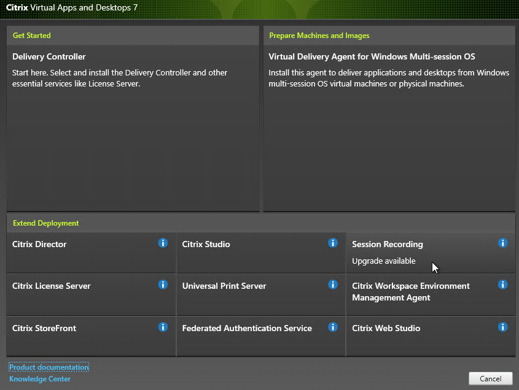Open the Knowledge Center link

point(40,379)
